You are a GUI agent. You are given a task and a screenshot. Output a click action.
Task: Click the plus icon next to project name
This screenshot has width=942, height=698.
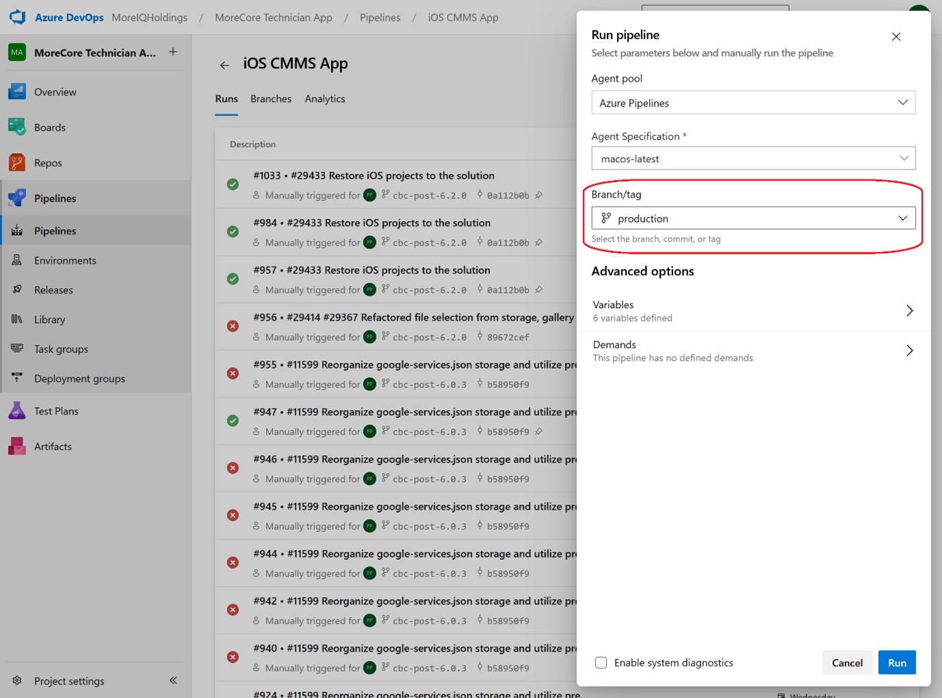[173, 52]
